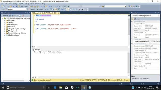Open Dropbox from taskbar

point(72,88)
